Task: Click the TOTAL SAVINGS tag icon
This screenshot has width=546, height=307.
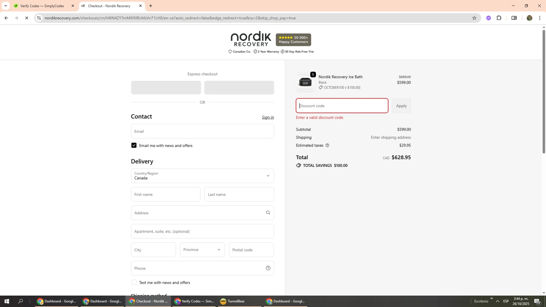Action: pyautogui.click(x=298, y=166)
